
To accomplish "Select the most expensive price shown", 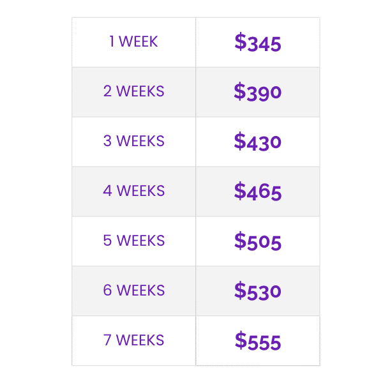I will [x=257, y=341].
